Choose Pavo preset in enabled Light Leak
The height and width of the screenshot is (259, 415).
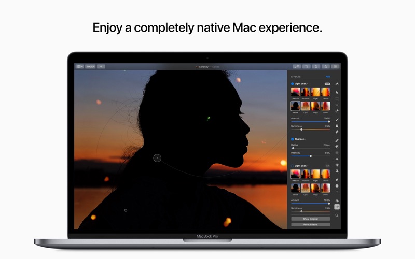coord(326,106)
